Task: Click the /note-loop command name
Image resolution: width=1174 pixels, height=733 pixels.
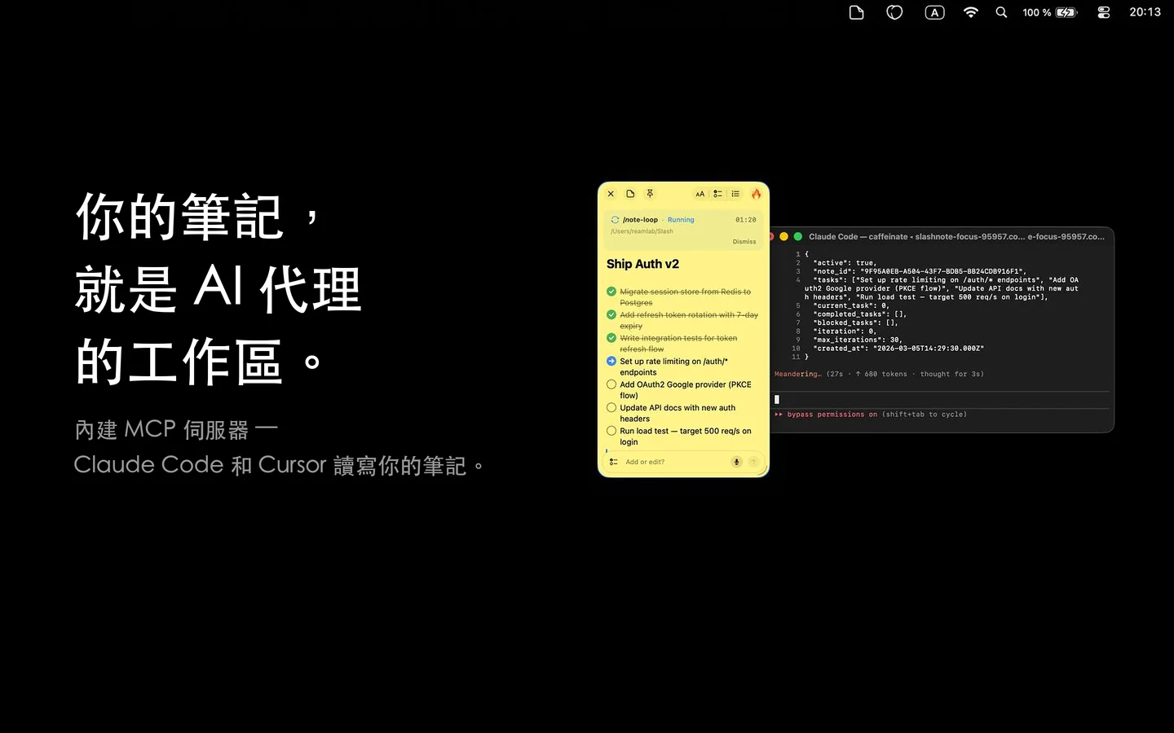Action: pos(640,220)
